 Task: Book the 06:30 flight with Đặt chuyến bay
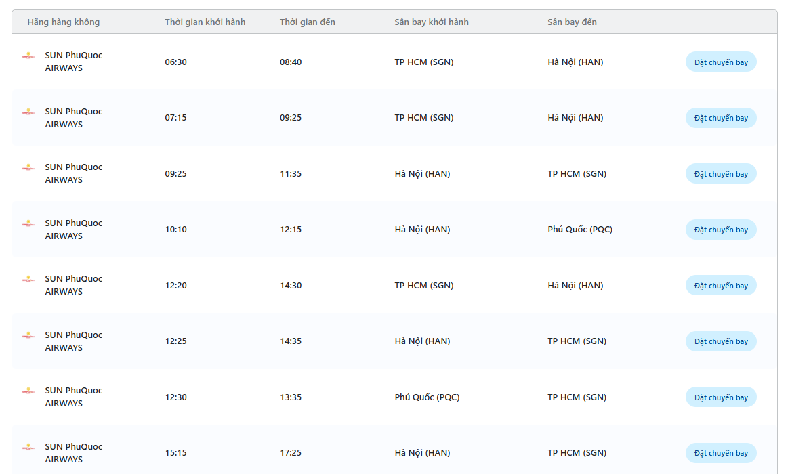(721, 62)
